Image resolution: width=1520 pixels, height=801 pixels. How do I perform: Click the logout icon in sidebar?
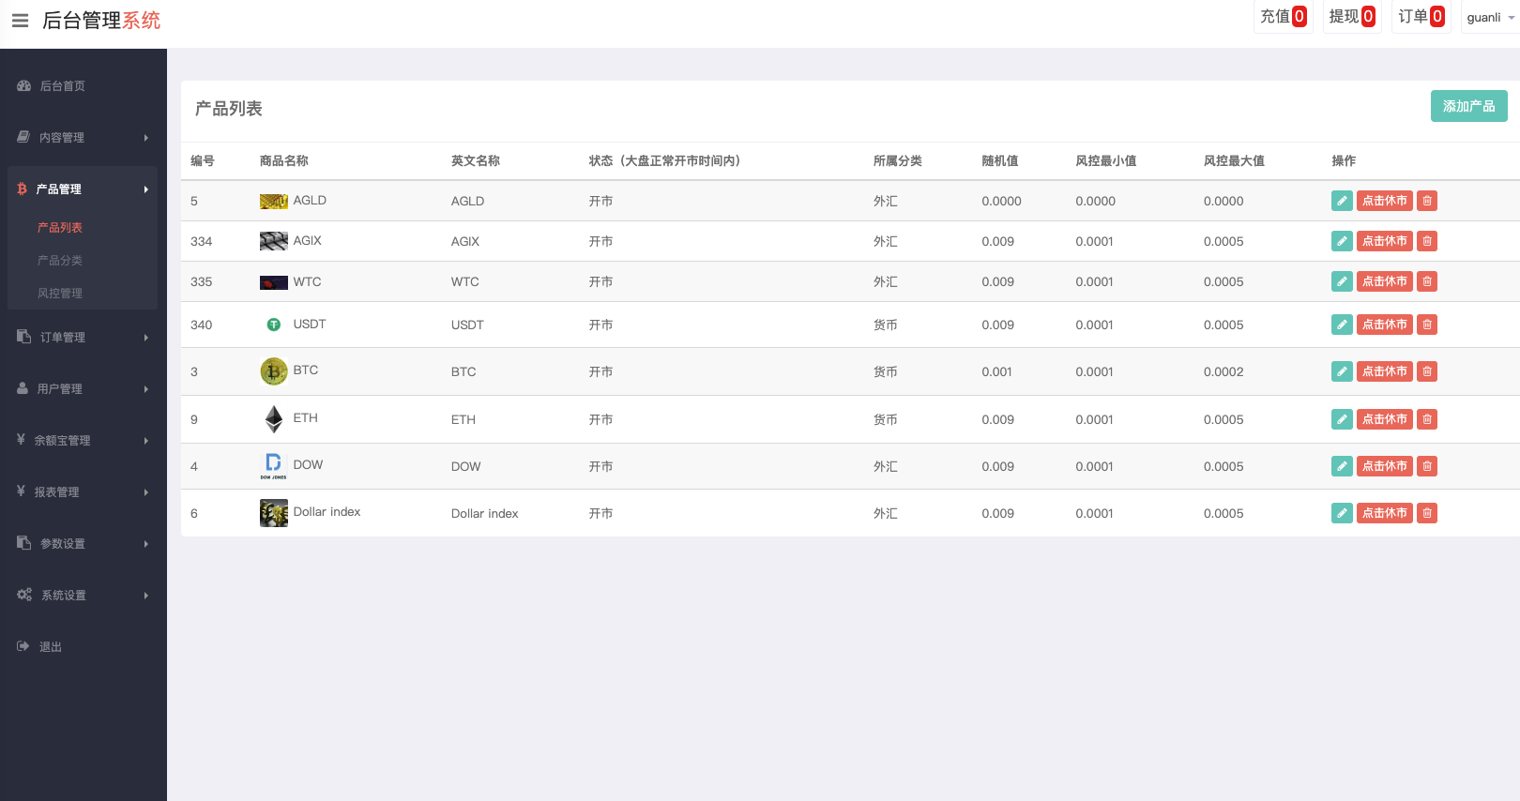[23, 646]
